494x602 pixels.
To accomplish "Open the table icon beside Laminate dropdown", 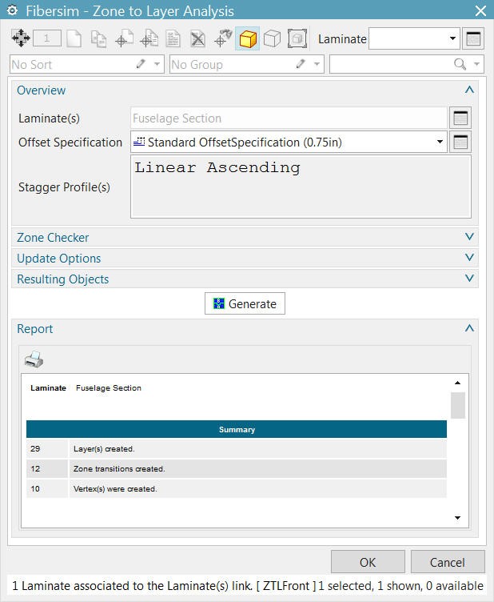I will point(473,38).
